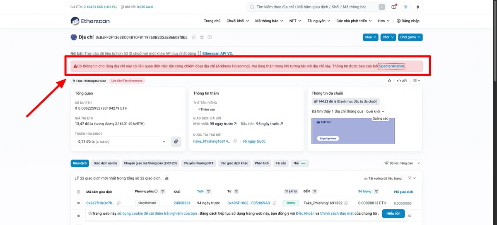Viewport: 497px width, 225px height.
Task: Expand the Chơi game dropdown
Action: [x=410, y=37]
